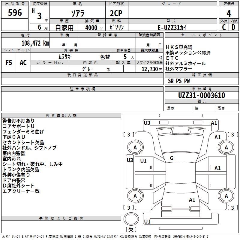Click the 4000 cc displacement value

tap(94, 28)
